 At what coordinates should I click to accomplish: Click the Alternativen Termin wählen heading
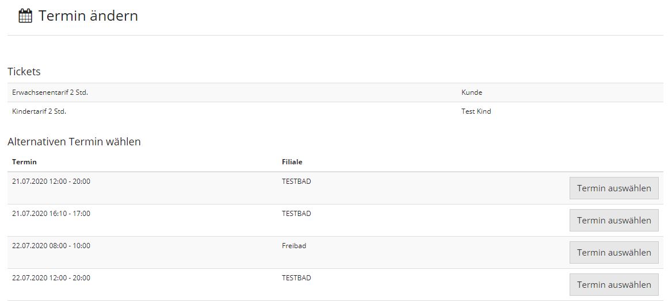tap(74, 141)
